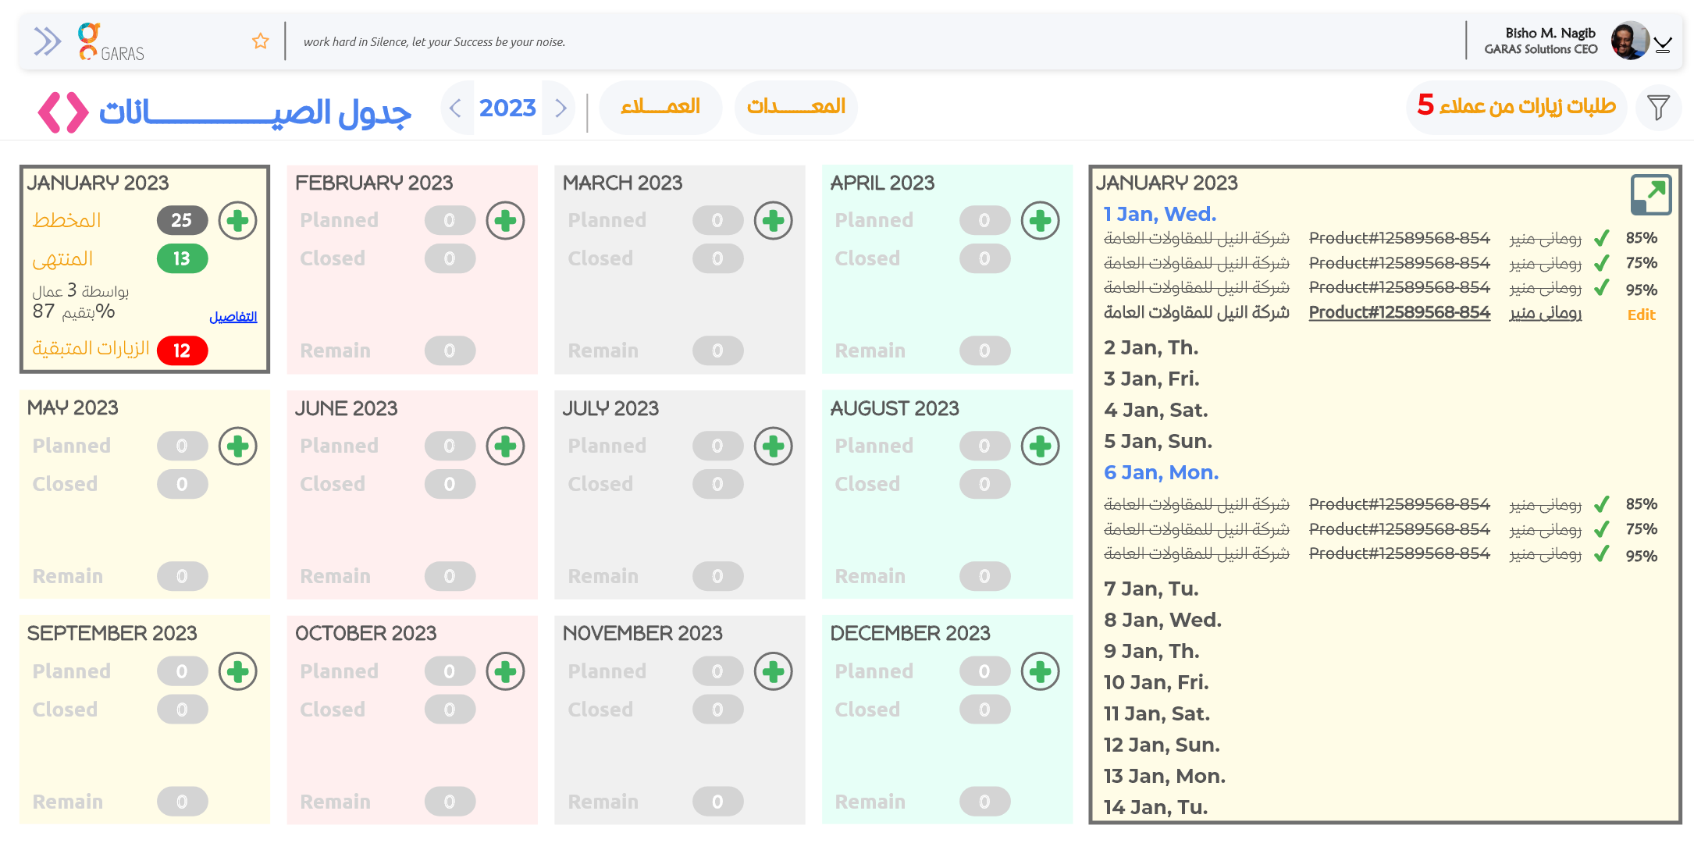Screen dimensions: 1694x843
Task: Expand the sidebar with double chevron icon
Action: pyautogui.click(x=47, y=41)
